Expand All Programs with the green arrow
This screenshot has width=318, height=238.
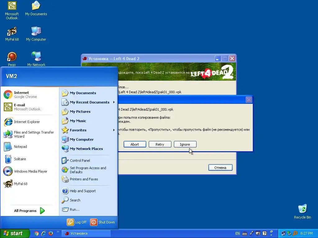click(x=42, y=211)
